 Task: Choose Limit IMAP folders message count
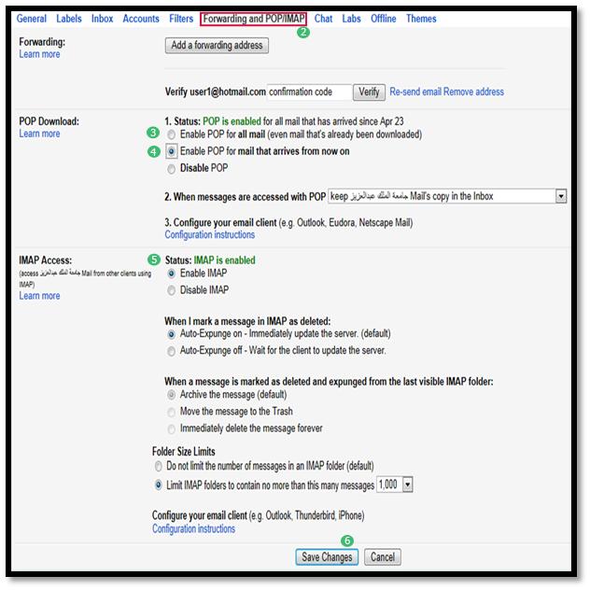click(159, 485)
